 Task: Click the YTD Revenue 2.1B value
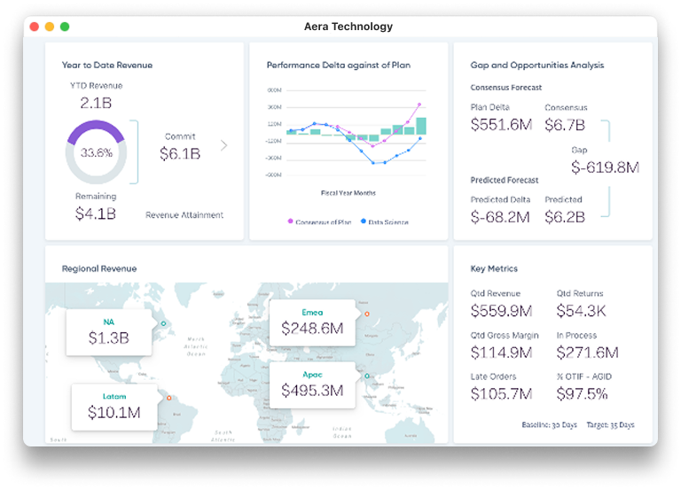[x=96, y=104]
